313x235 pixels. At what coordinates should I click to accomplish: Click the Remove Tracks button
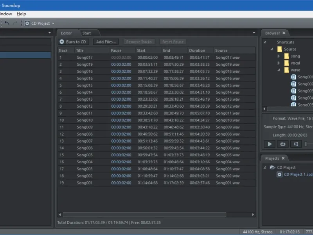tap(139, 42)
